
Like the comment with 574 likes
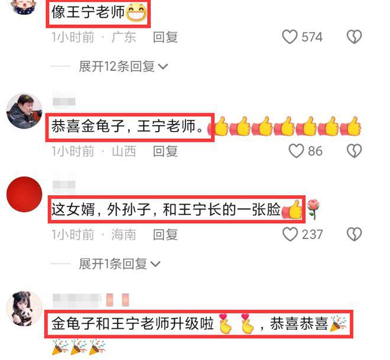(x=290, y=37)
